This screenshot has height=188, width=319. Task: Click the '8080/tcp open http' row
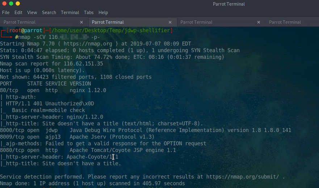point(88,150)
